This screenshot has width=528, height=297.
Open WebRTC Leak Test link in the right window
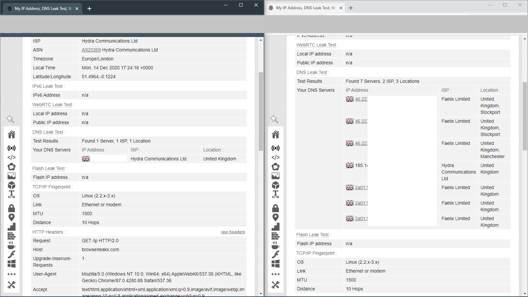click(316, 45)
